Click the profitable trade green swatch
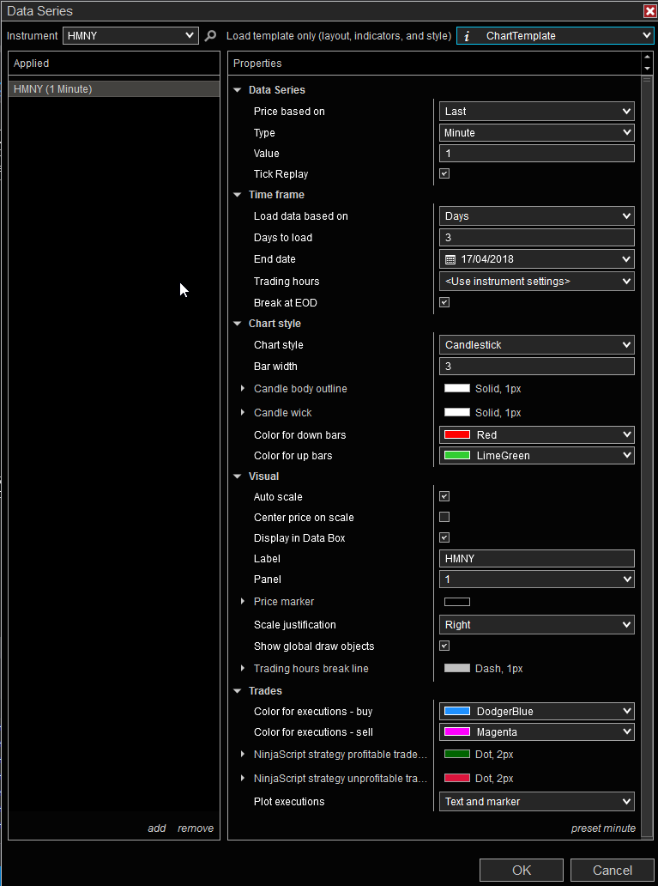Image resolution: width=658 pixels, height=886 pixels. [457, 755]
